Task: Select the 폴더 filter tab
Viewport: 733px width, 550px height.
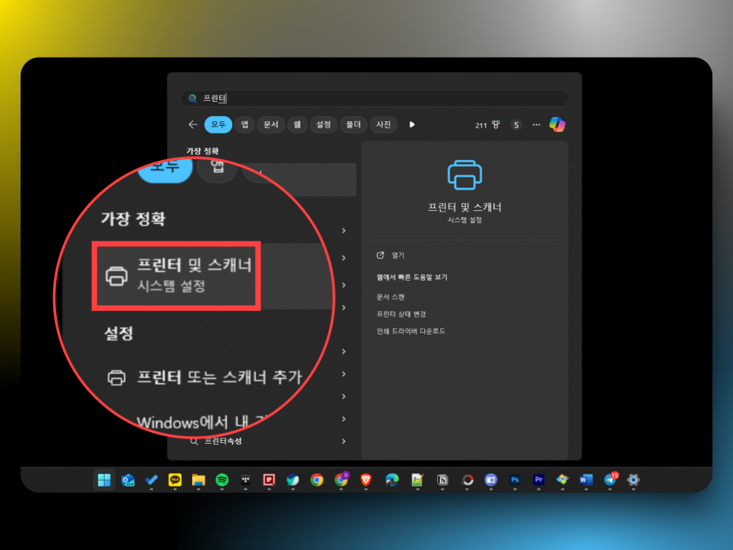Action: point(354,124)
